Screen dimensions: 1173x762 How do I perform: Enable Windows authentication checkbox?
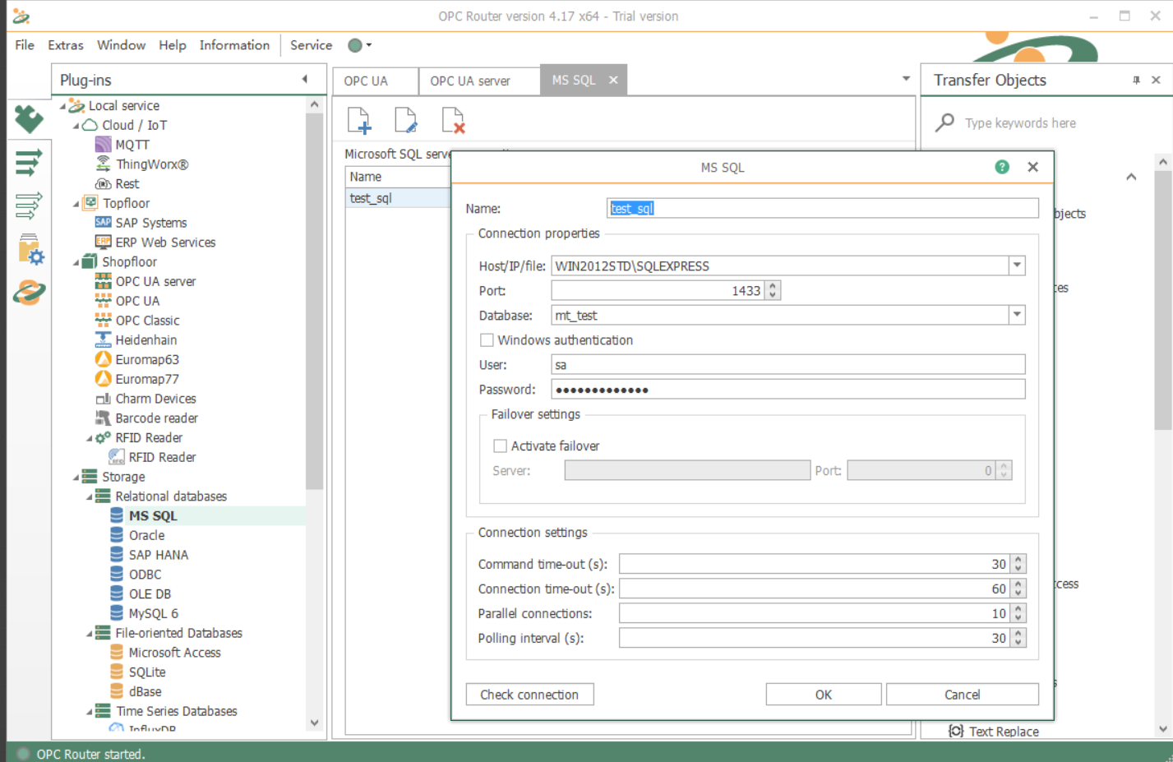point(487,340)
